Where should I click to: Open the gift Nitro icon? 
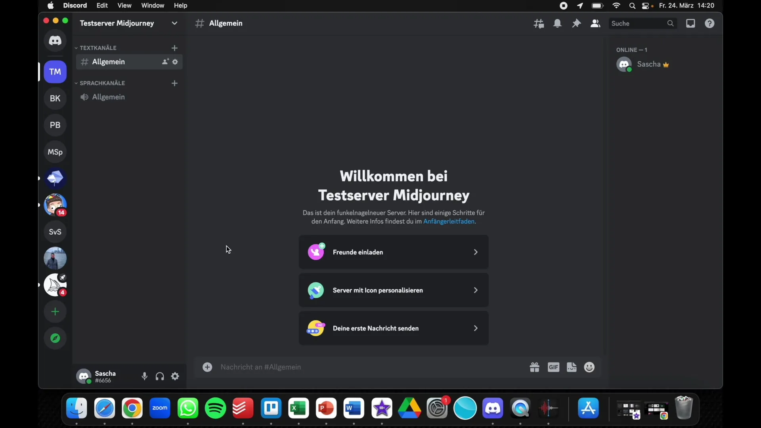535,367
